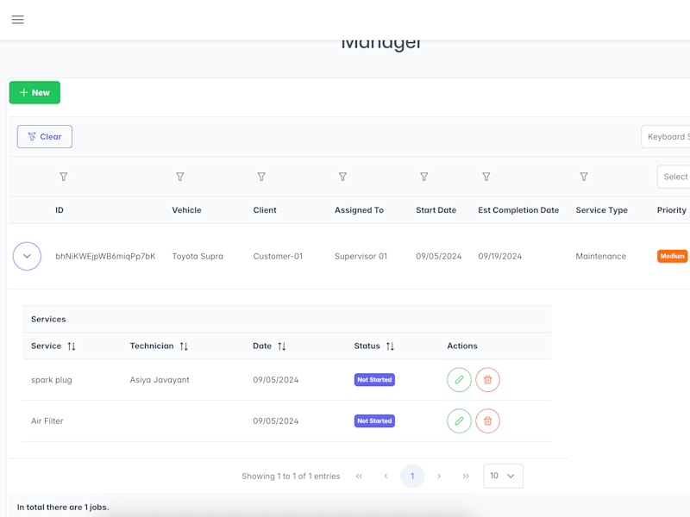
Task: Go to previous page
Action: pos(386,477)
